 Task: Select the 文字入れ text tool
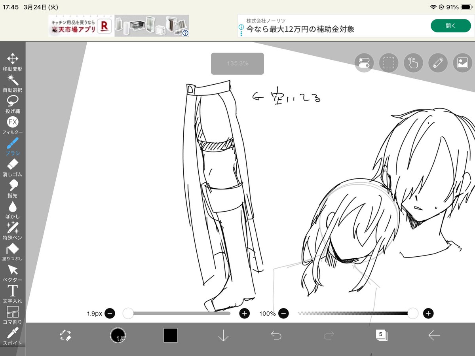13,294
